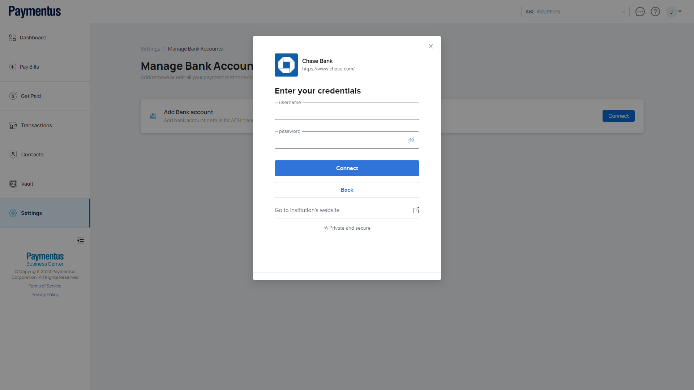This screenshot has height=390, width=694.
Task: Go to Transactions menu item
Action: (36, 125)
